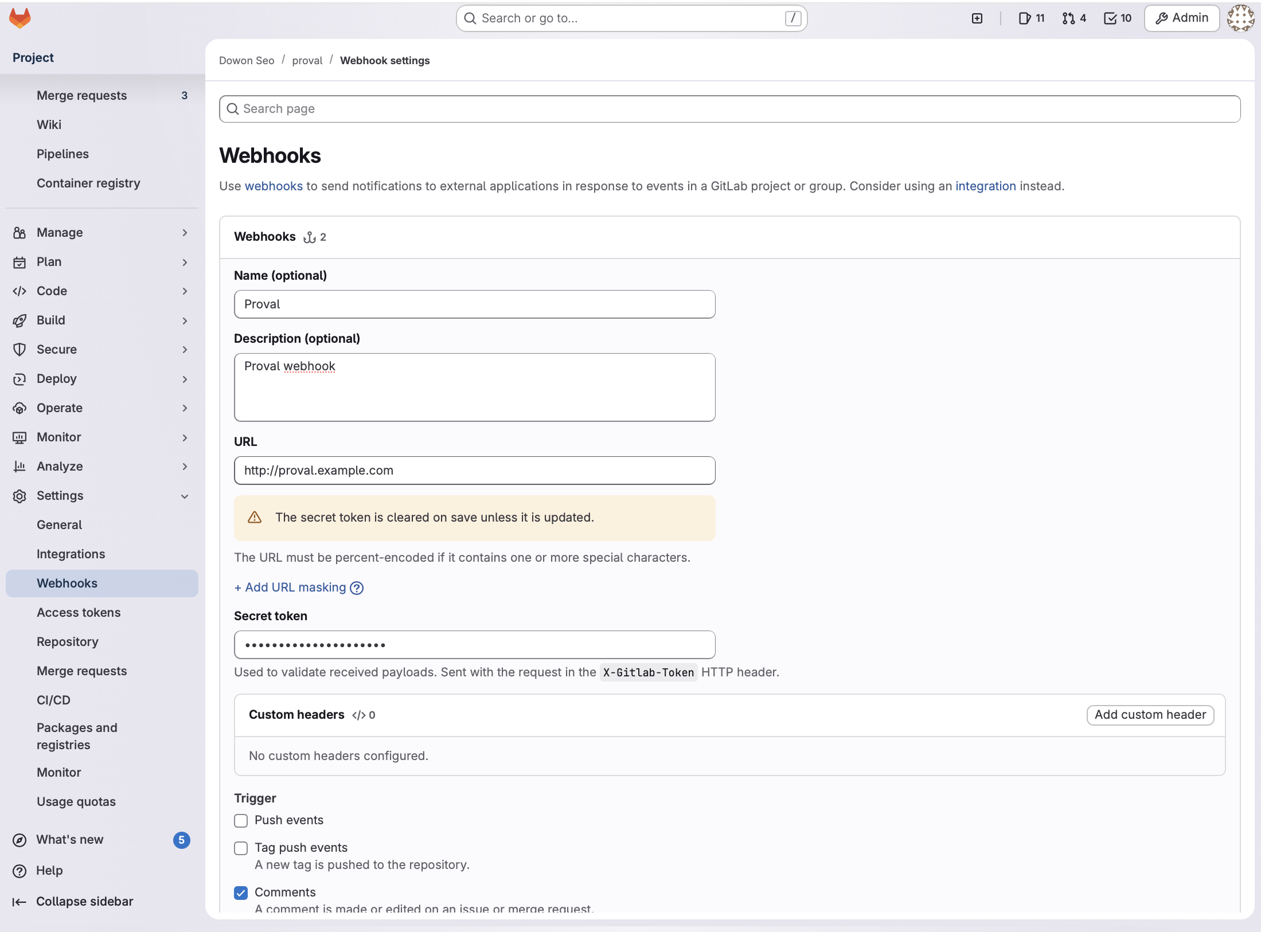Click the custom headers code icon
The height and width of the screenshot is (932, 1261).
coord(359,715)
